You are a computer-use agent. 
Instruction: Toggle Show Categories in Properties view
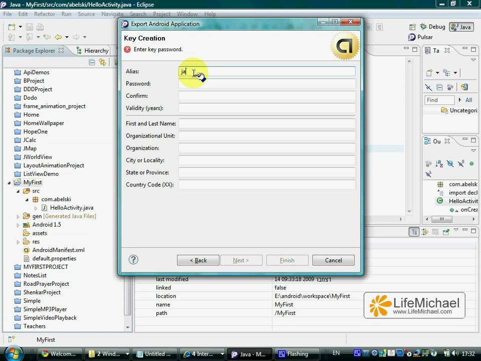414,232
